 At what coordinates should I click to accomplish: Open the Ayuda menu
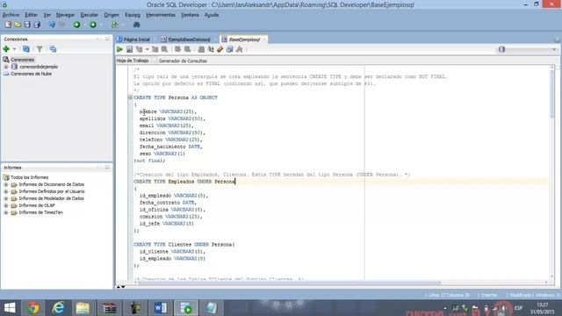pos(212,15)
